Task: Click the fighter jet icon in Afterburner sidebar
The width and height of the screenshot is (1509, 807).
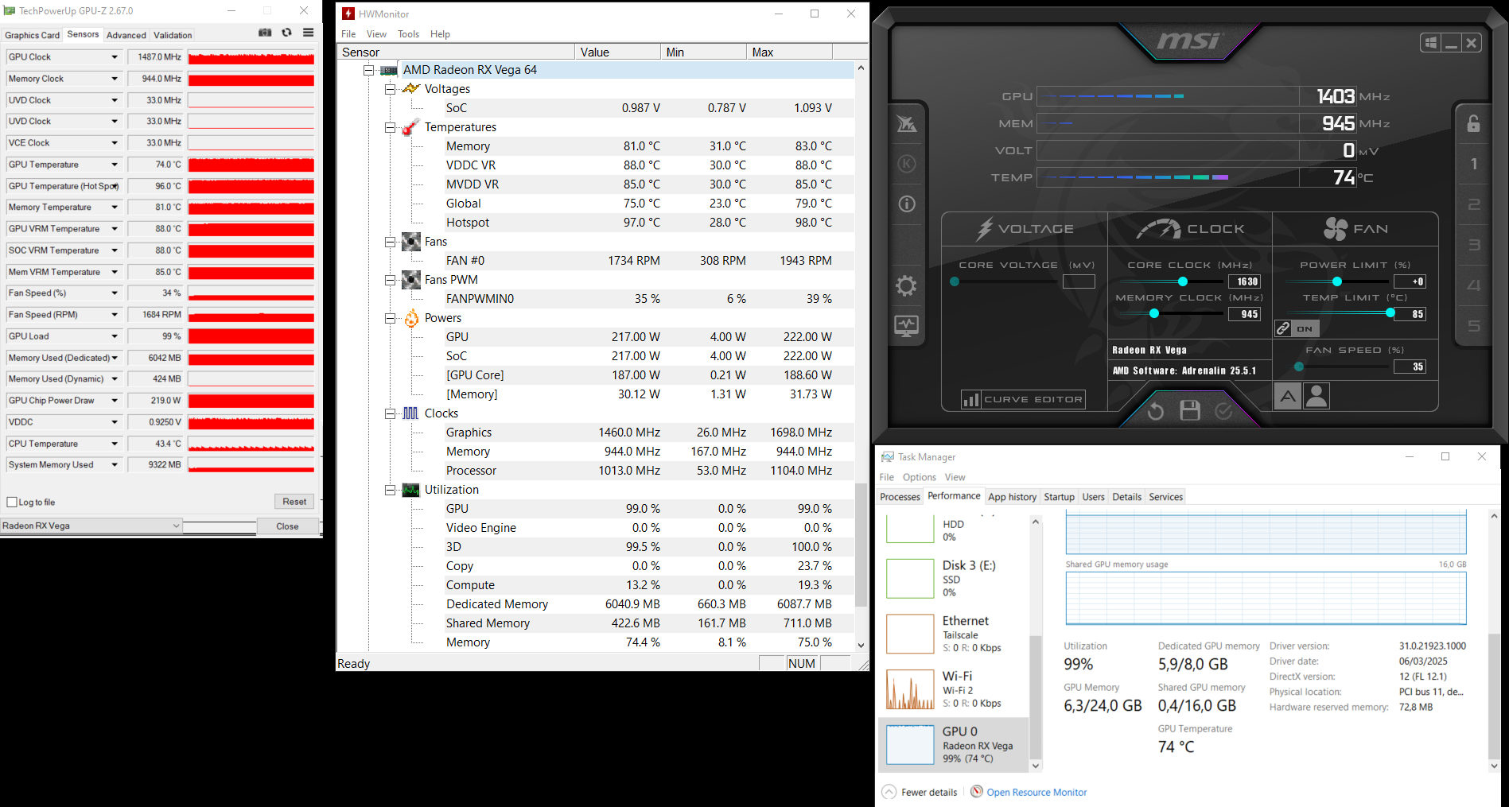Action: 907,123
